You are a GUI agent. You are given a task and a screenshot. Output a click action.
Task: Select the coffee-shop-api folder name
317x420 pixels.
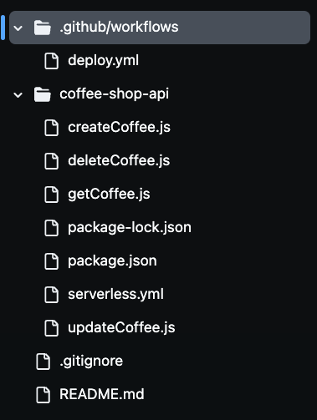[x=115, y=94]
